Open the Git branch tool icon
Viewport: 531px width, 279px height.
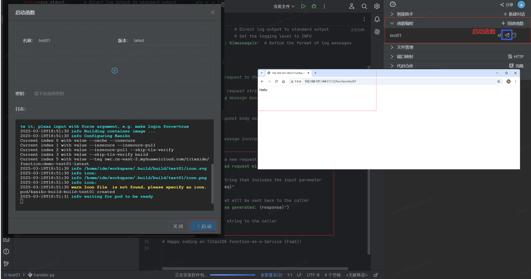(x=6, y=264)
